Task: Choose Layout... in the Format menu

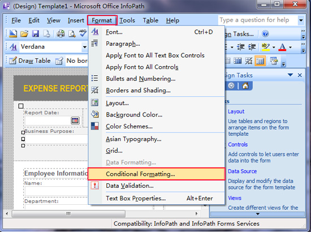Action: click(x=156, y=103)
